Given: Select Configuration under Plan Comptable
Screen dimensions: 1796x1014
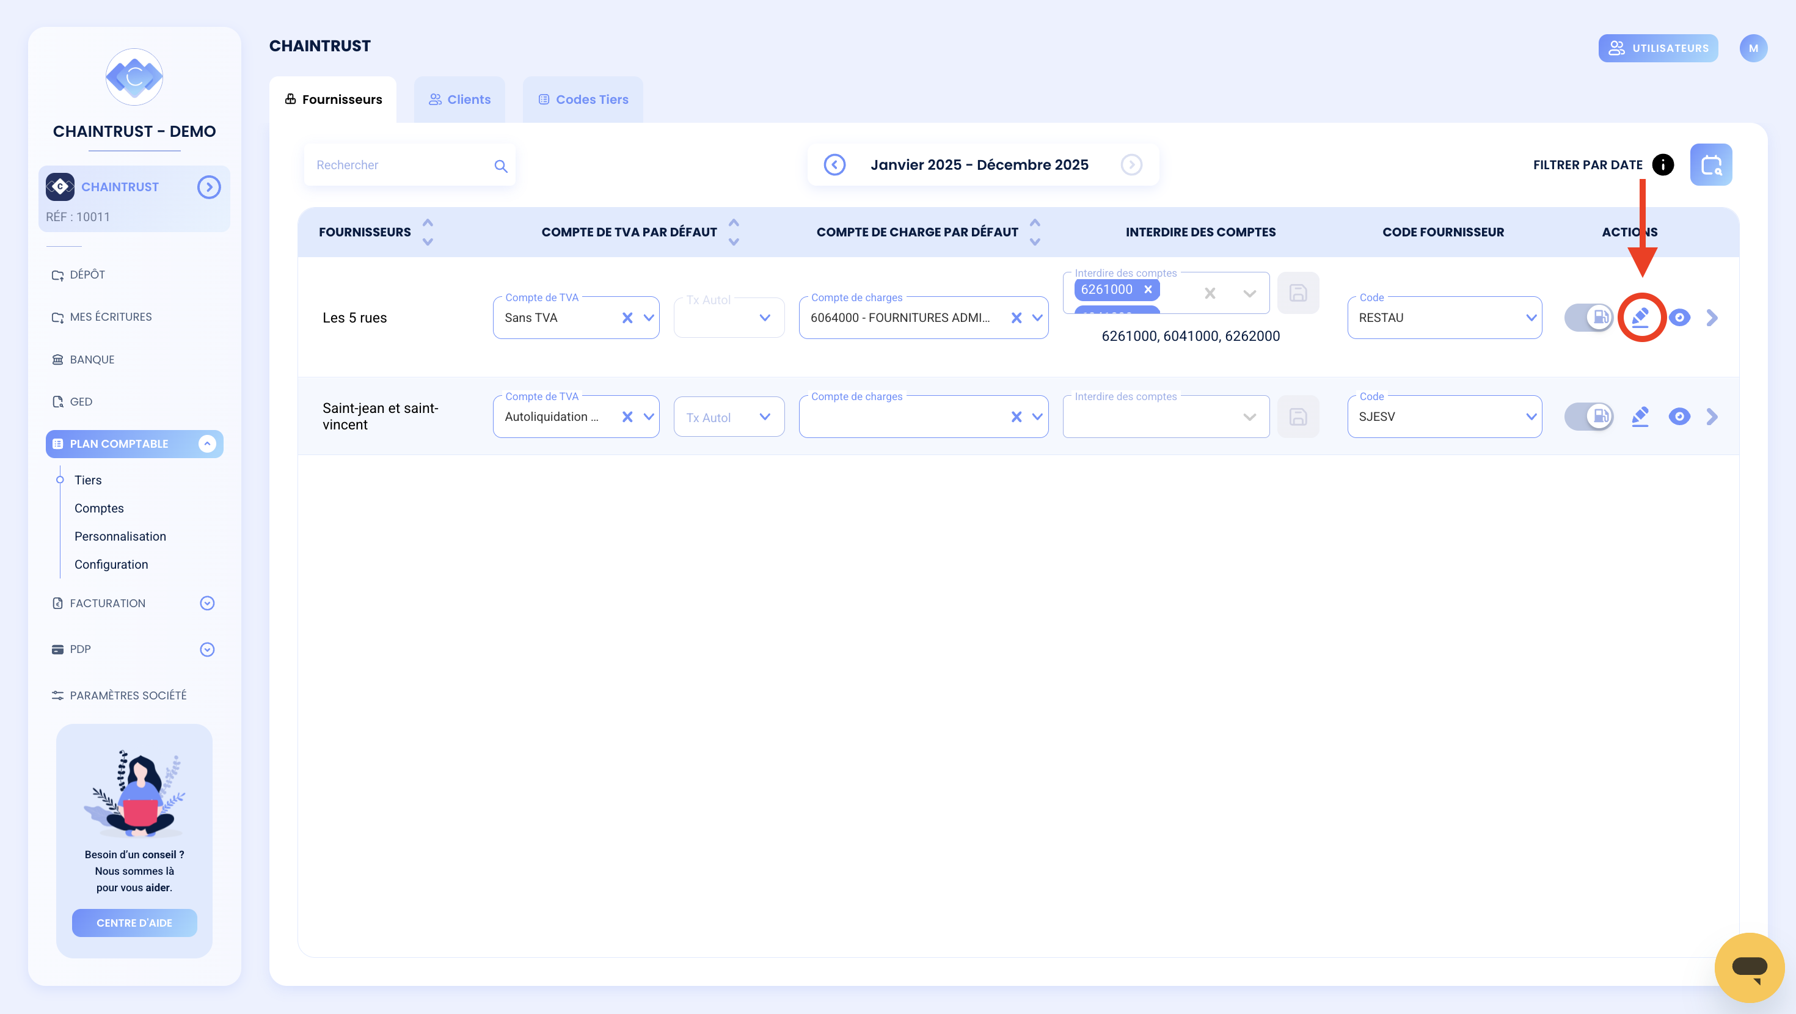Looking at the screenshot, I should 111,564.
